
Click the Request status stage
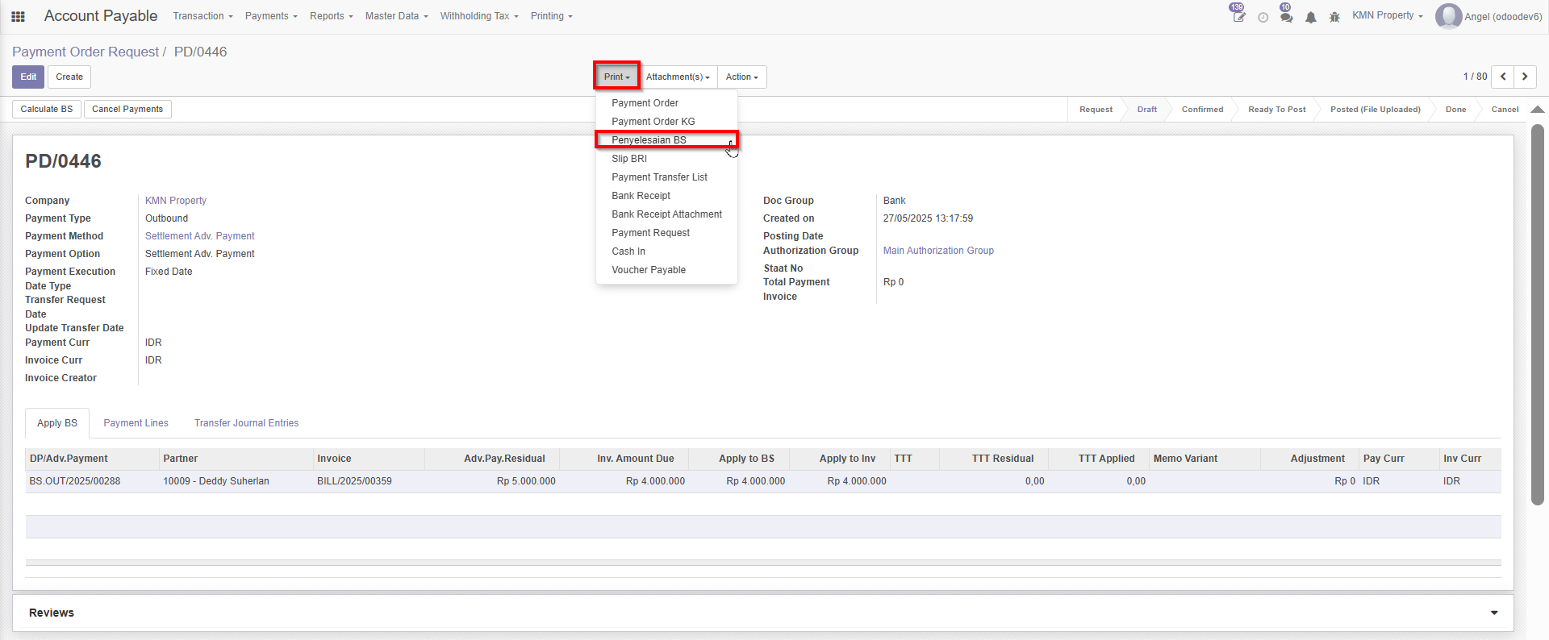1096,110
